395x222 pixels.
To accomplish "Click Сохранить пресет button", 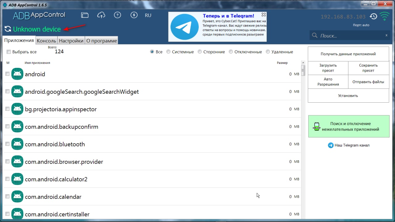I will (368, 68).
